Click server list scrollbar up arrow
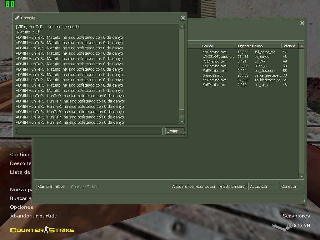 click(302, 46)
